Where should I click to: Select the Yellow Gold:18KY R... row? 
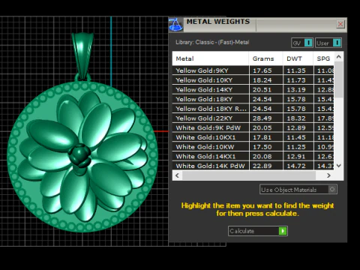(x=253, y=109)
